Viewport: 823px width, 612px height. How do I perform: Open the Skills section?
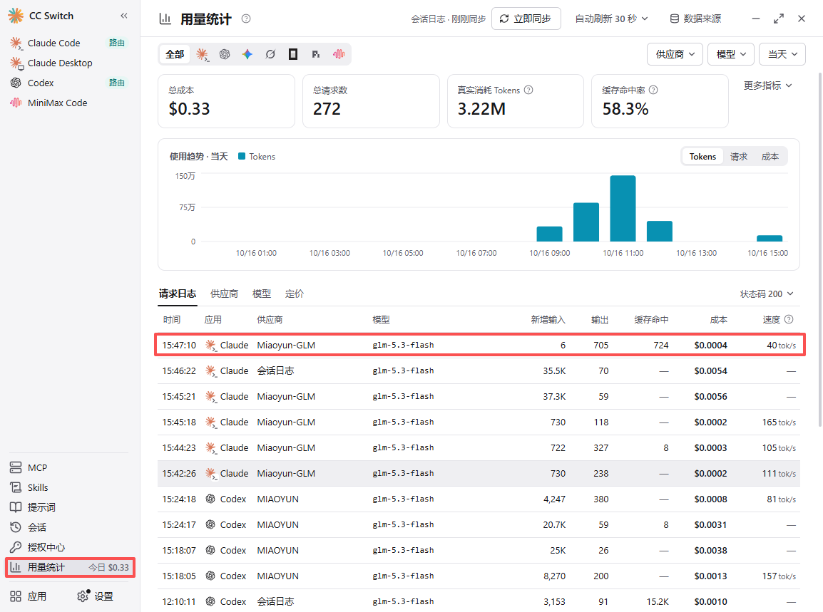(x=68, y=487)
